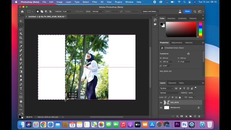Select the Move tool
This screenshot has height=130, width=231.
21,21
